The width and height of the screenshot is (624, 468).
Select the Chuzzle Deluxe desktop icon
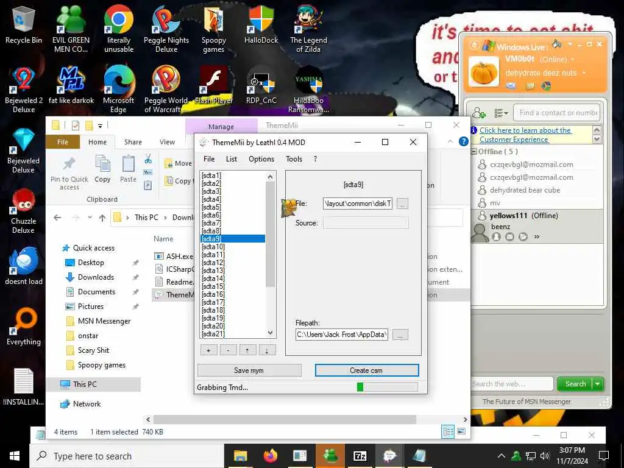[24, 211]
